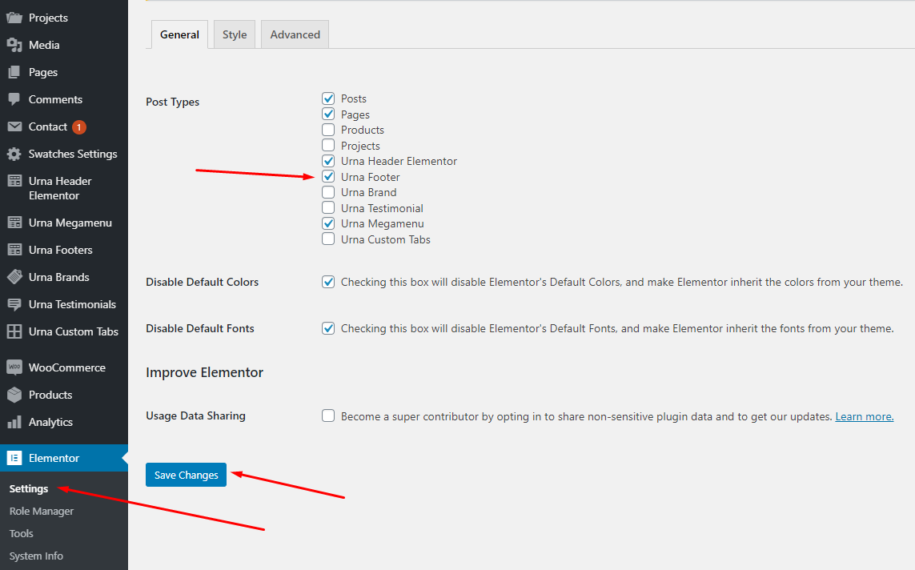Enable the Products post type checkbox
This screenshot has width=915, height=570.
tap(328, 130)
